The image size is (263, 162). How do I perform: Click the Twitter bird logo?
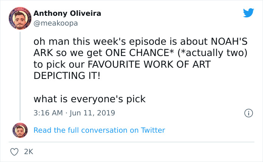point(248,13)
